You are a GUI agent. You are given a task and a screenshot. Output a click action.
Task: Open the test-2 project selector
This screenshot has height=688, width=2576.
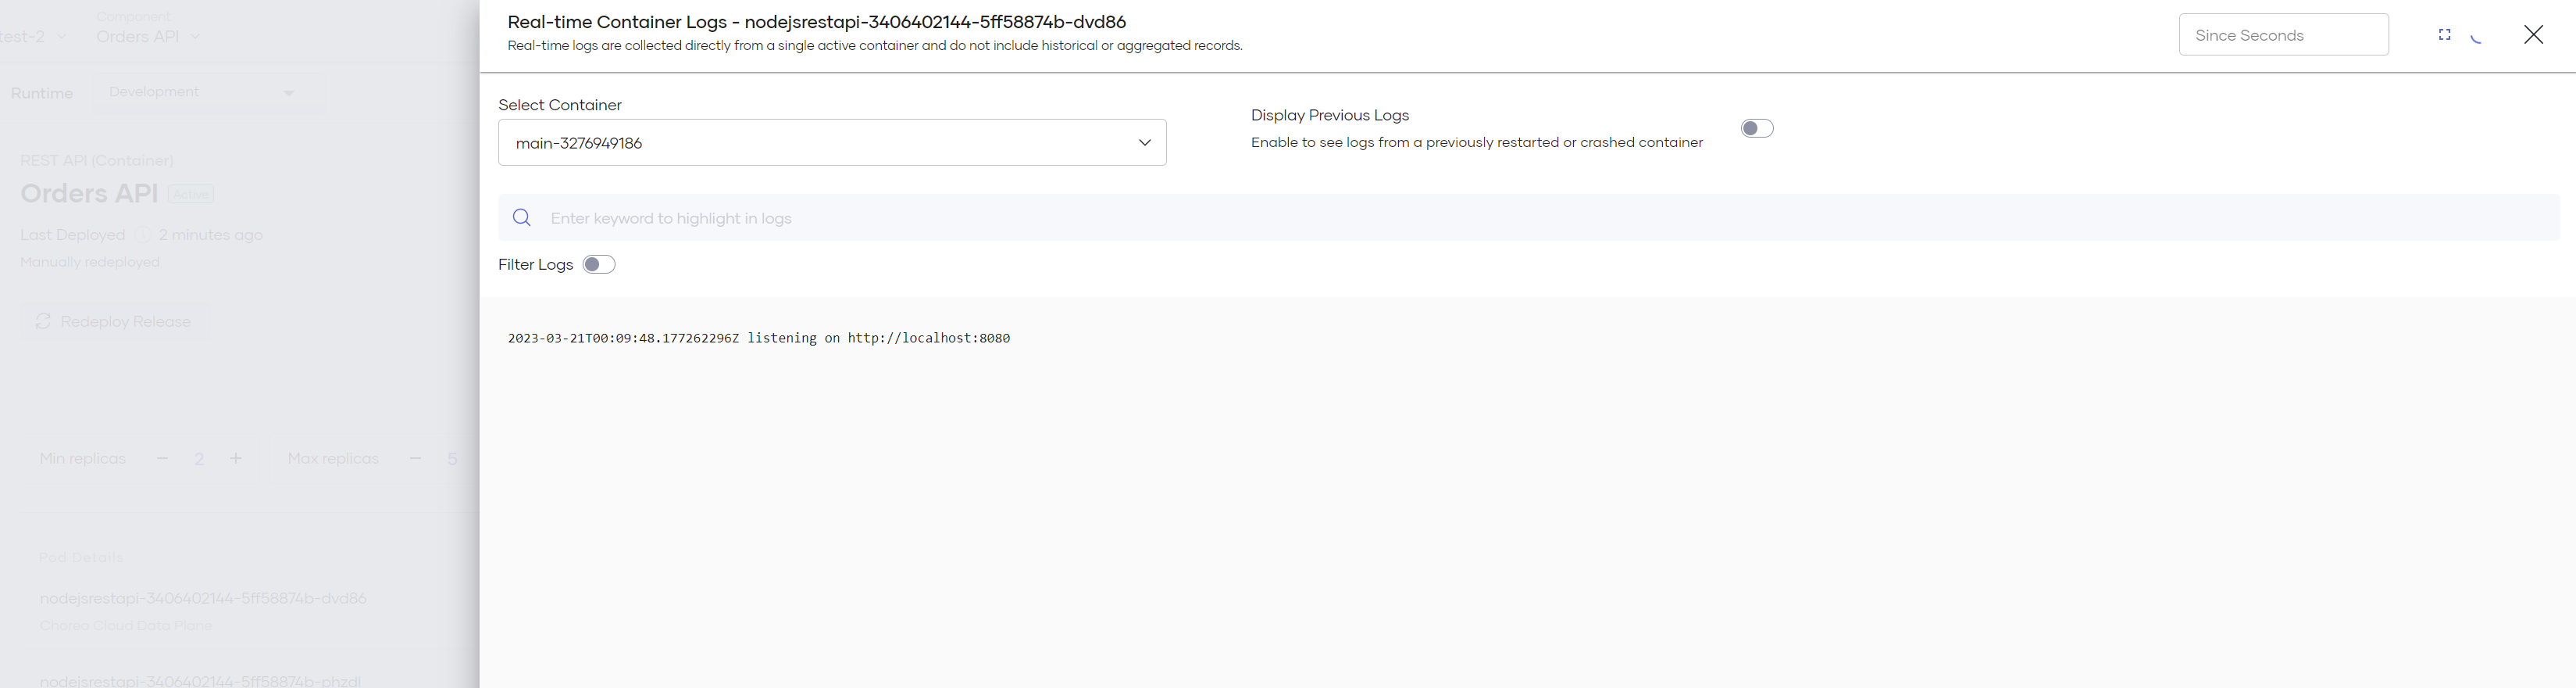click(34, 36)
